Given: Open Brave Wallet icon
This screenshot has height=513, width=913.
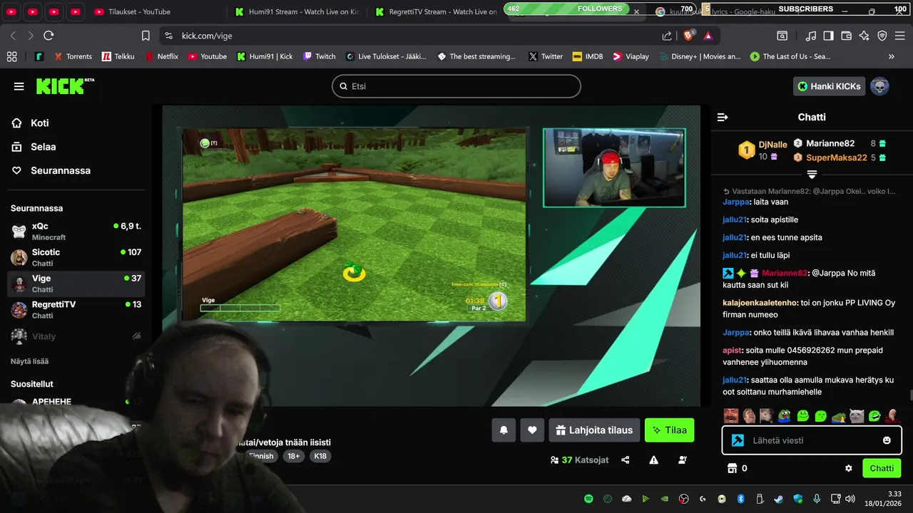Looking at the screenshot, I should tap(847, 36).
